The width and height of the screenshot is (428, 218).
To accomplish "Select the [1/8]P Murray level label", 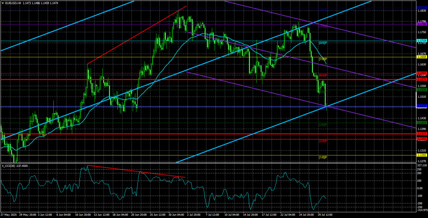I will pyautogui.click(x=323, y=157).
